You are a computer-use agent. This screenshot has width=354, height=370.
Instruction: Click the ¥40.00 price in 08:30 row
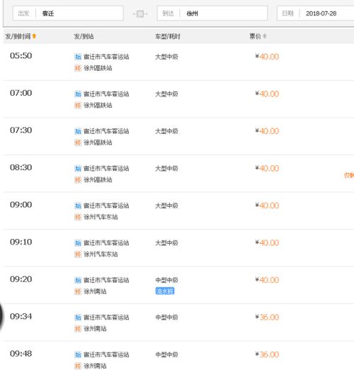(x=267, y=169)
